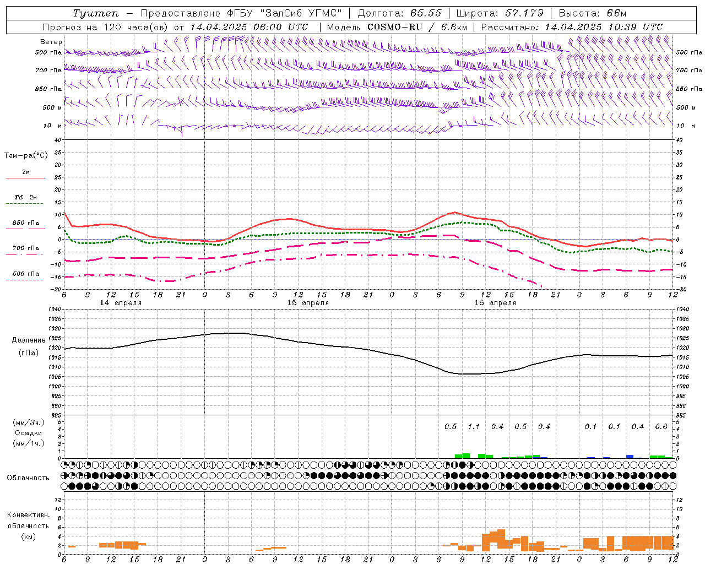The image size is (705, 564).
Task: Click the (гПа) unit label under Давление
Action: 29,352
